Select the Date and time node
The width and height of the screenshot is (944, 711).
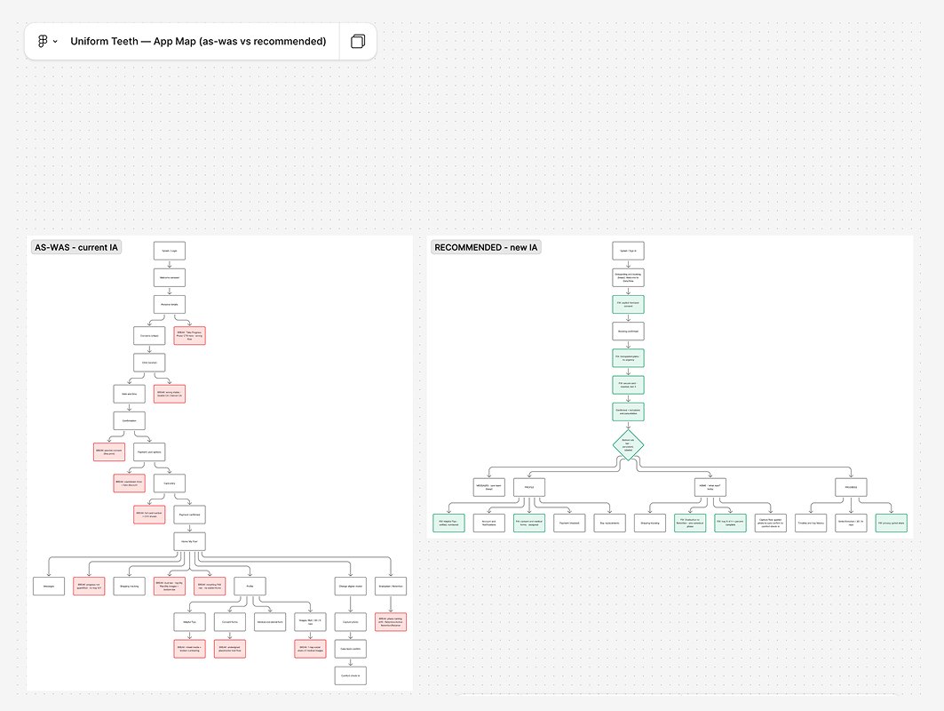click(x=130, y=394)
